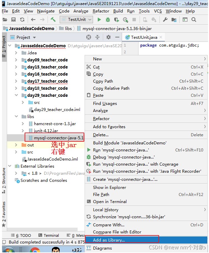Image resolution: width=209 pixels, height=253 pixels.
Task: Run with Coverage toolbar icon
Action: click(117, 20)
